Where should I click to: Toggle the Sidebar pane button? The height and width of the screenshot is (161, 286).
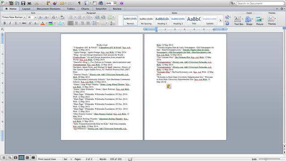pos(87,3)
